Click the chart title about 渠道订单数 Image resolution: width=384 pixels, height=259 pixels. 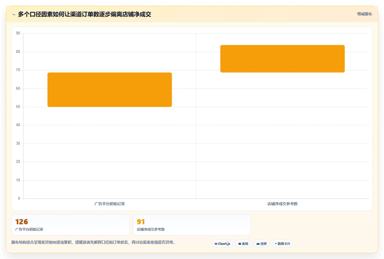click(x=84, y=14)
